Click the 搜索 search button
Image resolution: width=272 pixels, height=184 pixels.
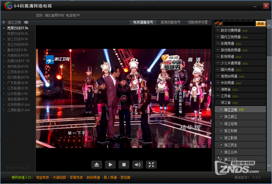pyautogui.click(x=261, y=23)
